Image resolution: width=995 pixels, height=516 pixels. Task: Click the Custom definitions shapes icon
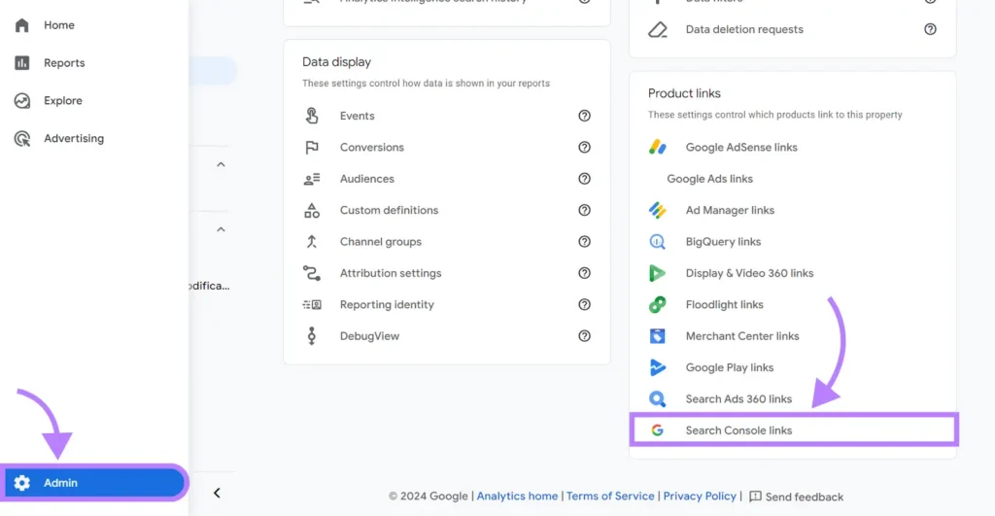click(x=312, y=210)
